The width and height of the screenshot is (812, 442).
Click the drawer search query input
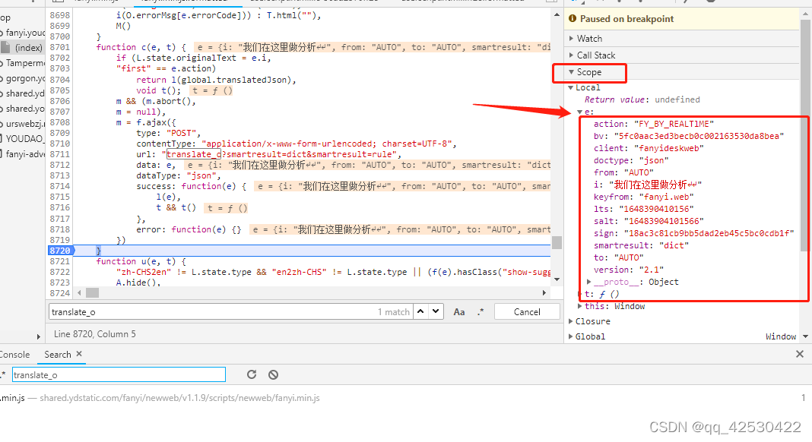[119, 374]
